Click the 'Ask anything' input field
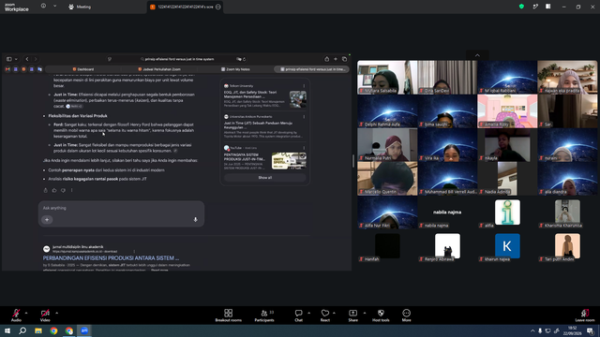Image resolution: width=600 pixels, height=337 pixels. [x=121, y=208]
